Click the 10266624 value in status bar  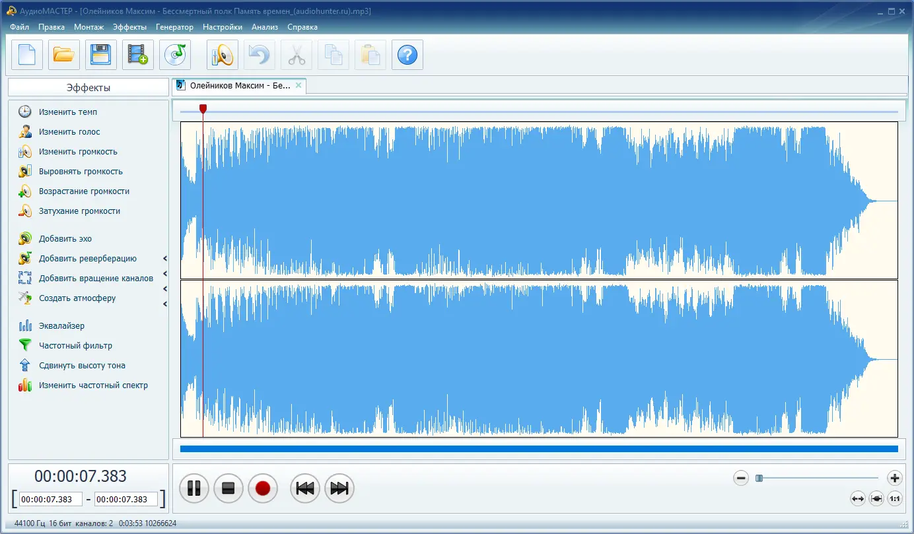coord(160,523)
